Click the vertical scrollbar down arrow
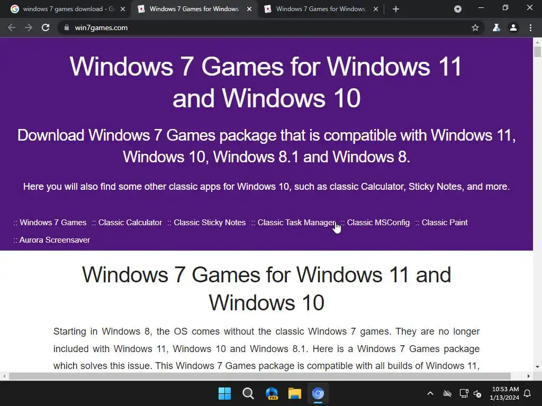 tap(537, 367)
